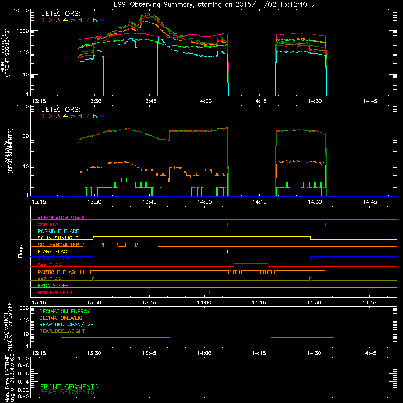Select green detector 6 in front segments legend

click(x=80, y=20)
